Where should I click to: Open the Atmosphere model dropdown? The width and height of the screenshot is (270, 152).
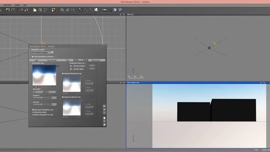click(43, 52)
